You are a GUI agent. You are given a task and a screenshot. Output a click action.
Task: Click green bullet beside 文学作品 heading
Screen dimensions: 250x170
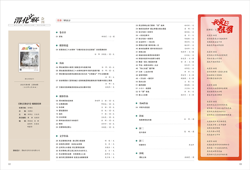tap(57, 136)
